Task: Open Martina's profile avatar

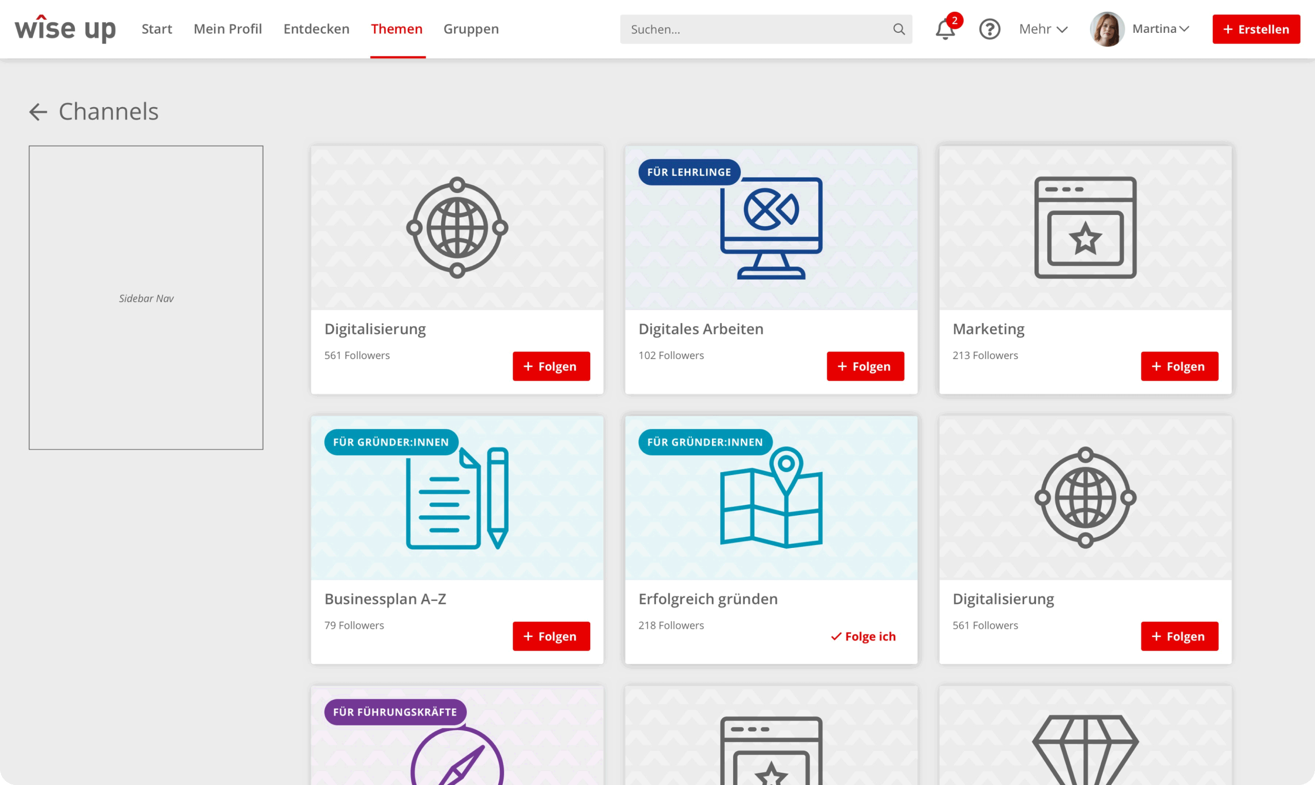Action: click(1107, 29)
